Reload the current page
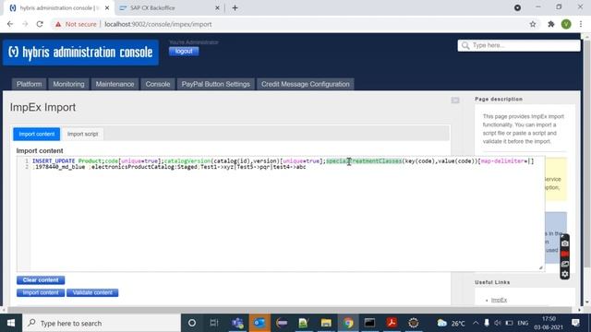The image size is (591, 332). click(40, 24)
